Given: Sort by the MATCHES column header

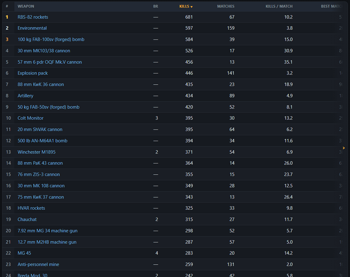Looking at the screenshot, I should (x=226, y=6).
